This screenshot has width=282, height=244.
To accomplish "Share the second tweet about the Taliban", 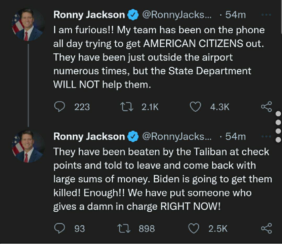I will point(266,229).
